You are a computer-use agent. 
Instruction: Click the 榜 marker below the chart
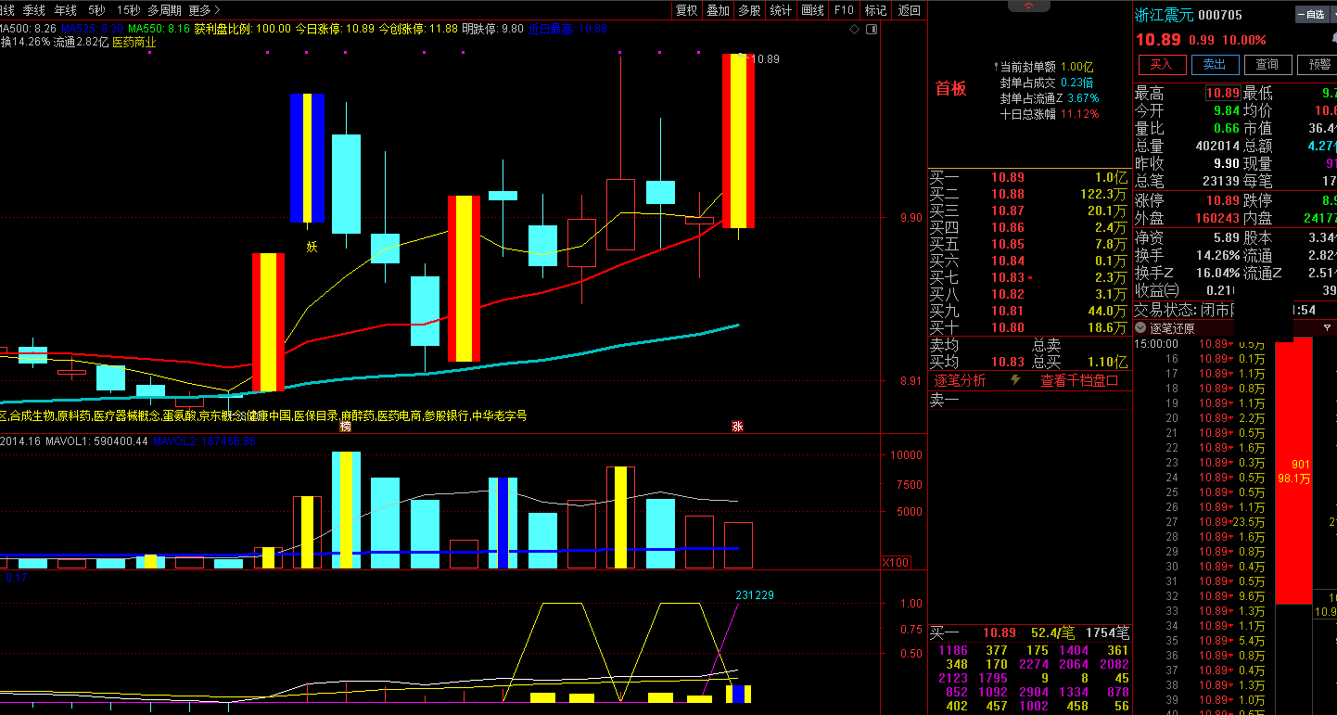click(x=346, y=427)
